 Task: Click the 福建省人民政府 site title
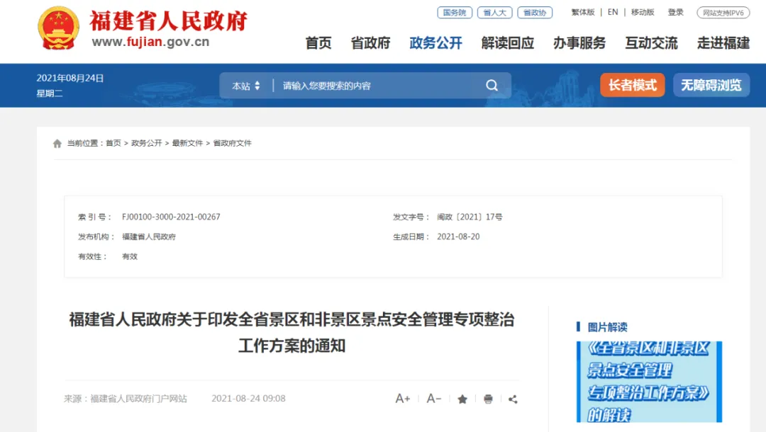pos(169,21)
